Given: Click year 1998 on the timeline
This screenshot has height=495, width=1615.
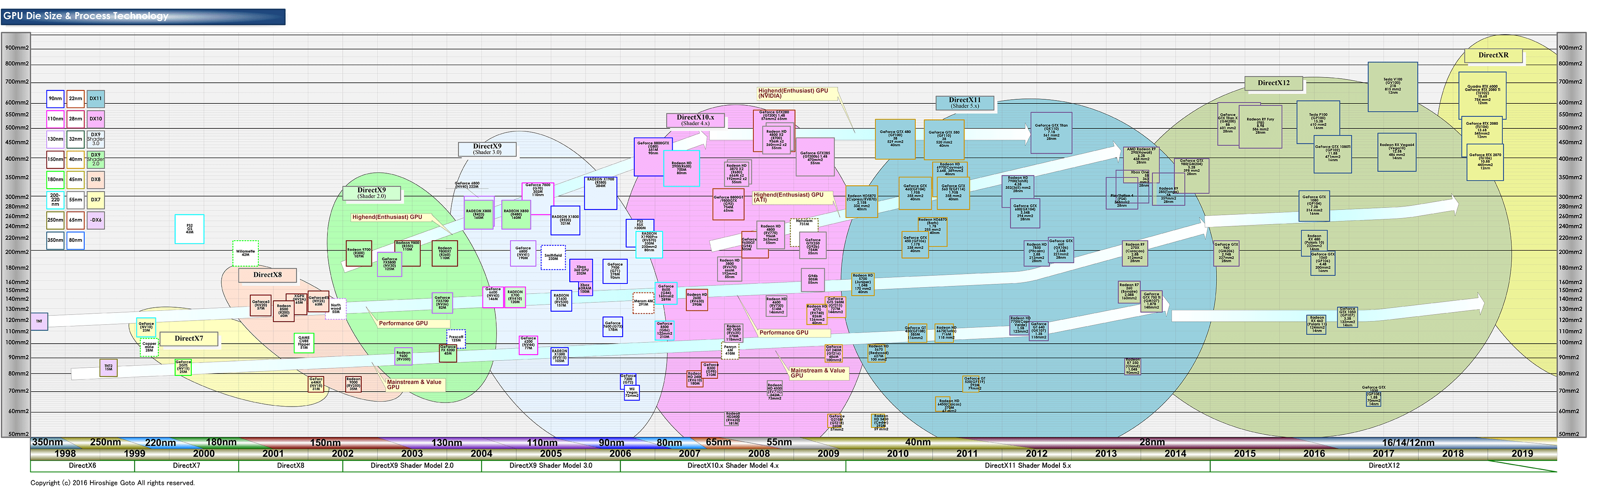Looking at the screenshot, I should (x=65, y=453).
